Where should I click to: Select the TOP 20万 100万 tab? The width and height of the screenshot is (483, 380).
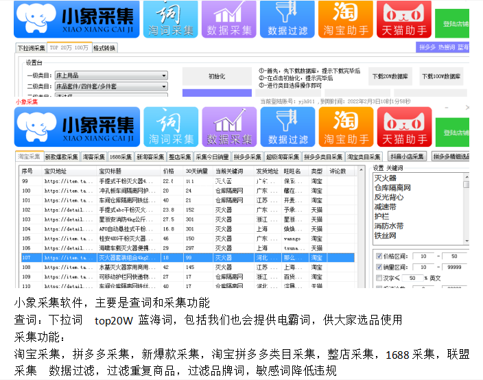pyautogui.click(x=69, y=48)
